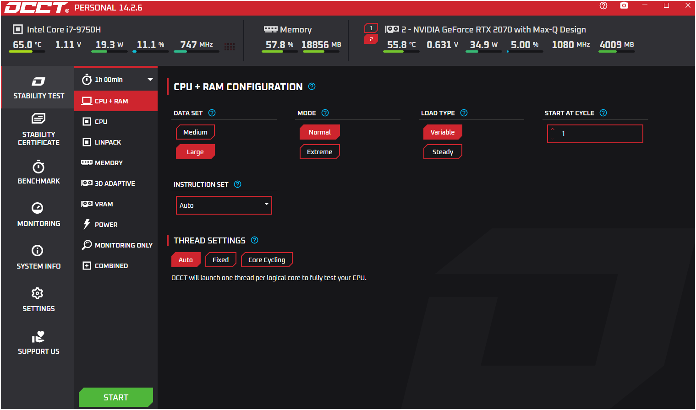Select 3D Adaptive test

[x=116, y=183]
